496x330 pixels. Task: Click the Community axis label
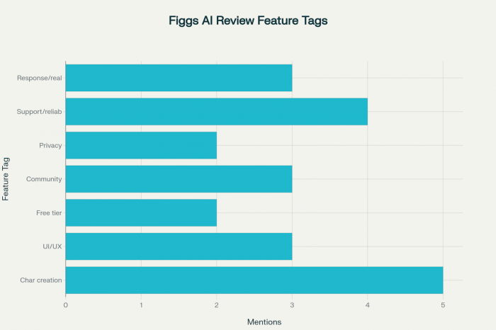tap(44, 178)
